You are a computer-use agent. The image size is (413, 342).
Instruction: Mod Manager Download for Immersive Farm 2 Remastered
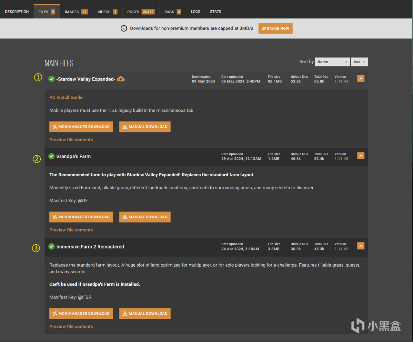coord(81,313)
